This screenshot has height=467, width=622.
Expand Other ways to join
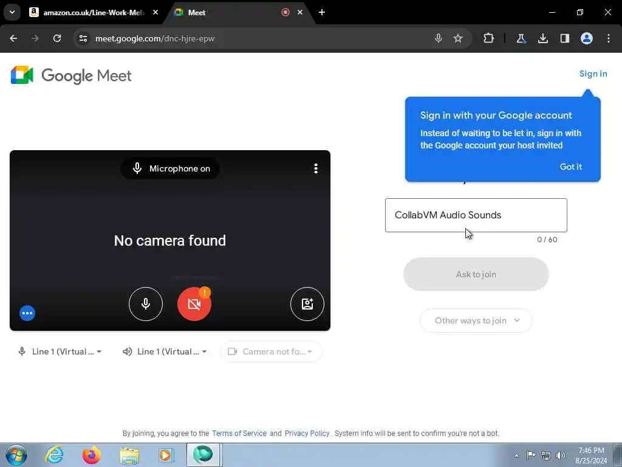pyautogui.click(x=476, y=320)
